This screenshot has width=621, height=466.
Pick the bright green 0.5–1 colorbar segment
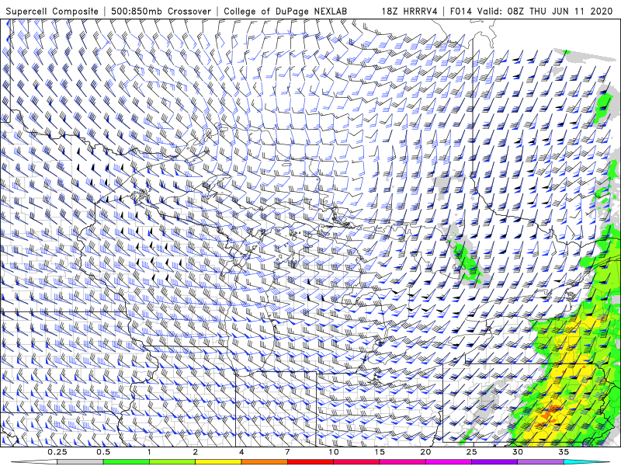pyautogui.click(x=127, y=462)
